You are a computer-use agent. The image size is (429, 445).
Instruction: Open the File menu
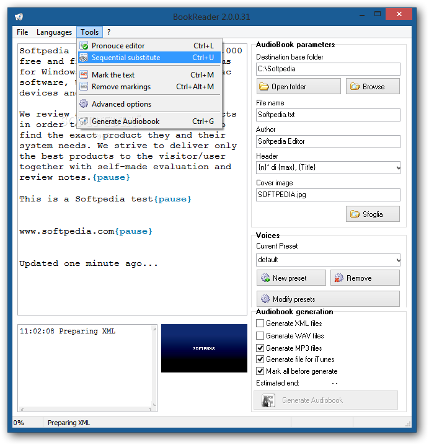click(22, 32)
